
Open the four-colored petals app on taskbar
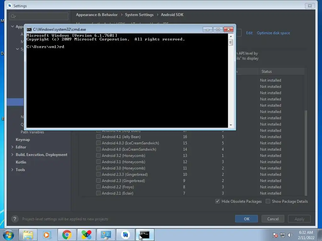[86, 235]
